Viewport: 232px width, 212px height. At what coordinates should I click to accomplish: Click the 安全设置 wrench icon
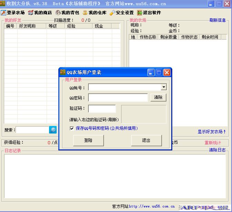112,13
